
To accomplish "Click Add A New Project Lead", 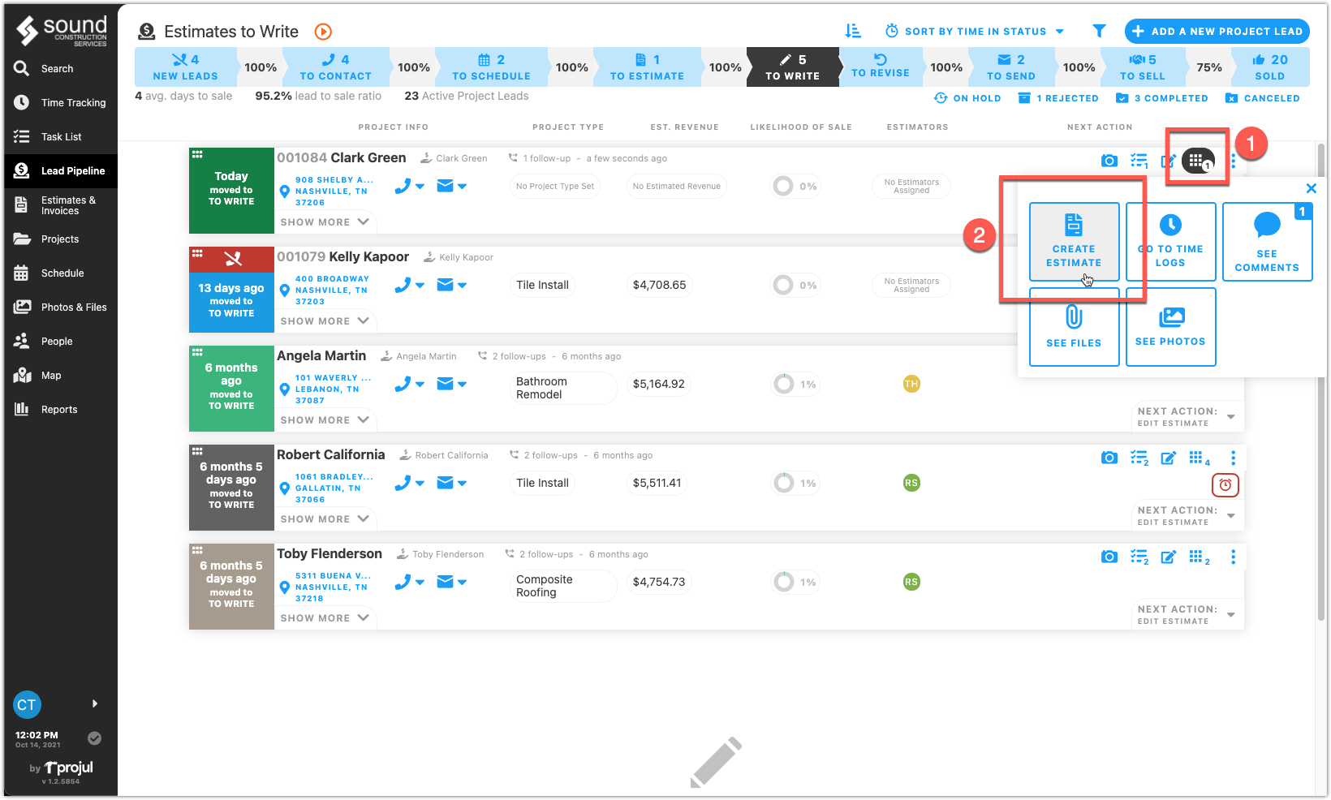I will (x=1217, y=31).
